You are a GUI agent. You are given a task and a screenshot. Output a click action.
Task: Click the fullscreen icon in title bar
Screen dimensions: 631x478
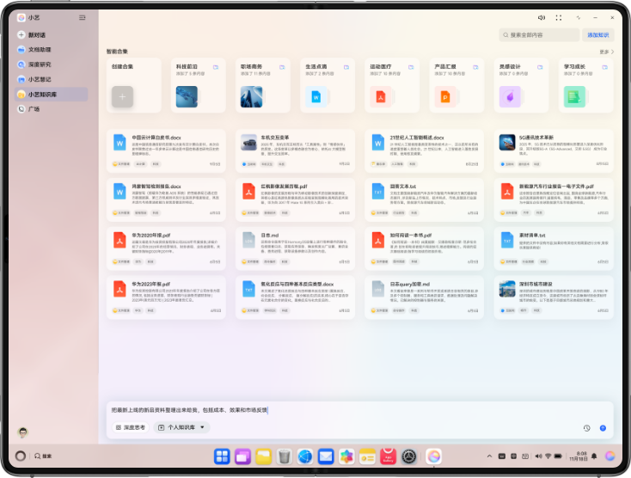coord(559,18)
